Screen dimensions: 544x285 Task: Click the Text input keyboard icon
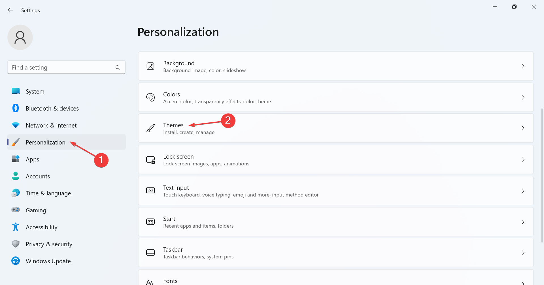coord(150,191)
